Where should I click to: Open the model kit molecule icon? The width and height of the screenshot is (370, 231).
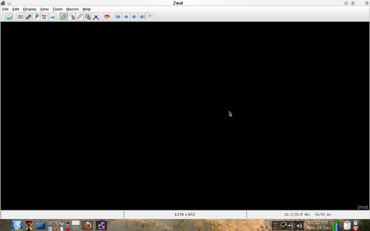[96, 17]
